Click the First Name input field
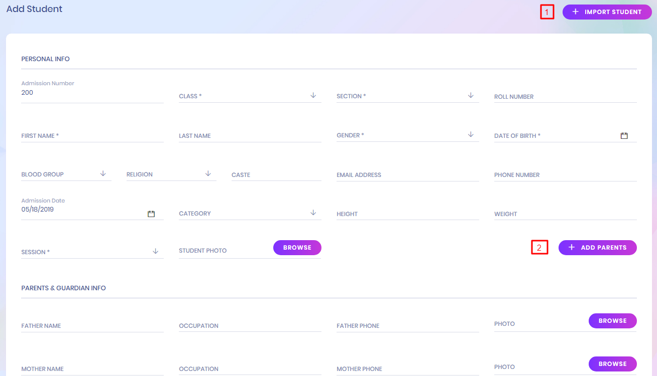Image resolution: width=657 pixels, height=376 pixels. pos(92,136)
